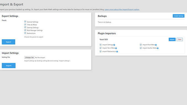Toggle Yoast Import Term Meta checkbox
This screenshot has height=105, width=187.
(101, 48)
